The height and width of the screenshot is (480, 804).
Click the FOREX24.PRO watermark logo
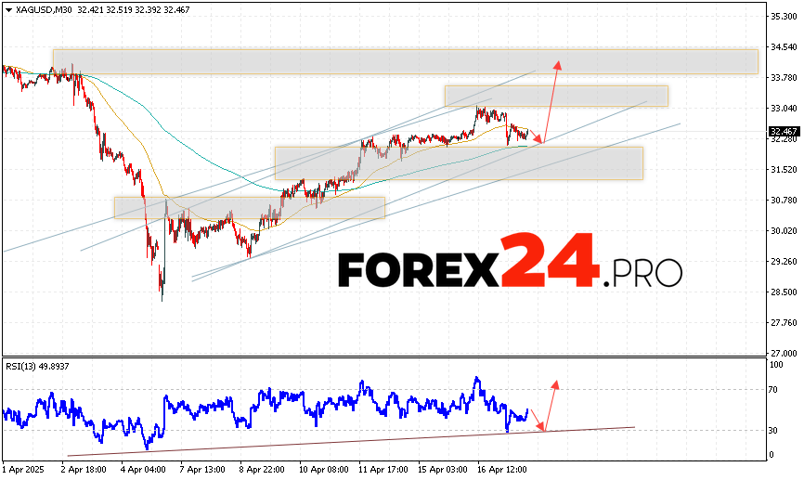(x=510, y=268)
